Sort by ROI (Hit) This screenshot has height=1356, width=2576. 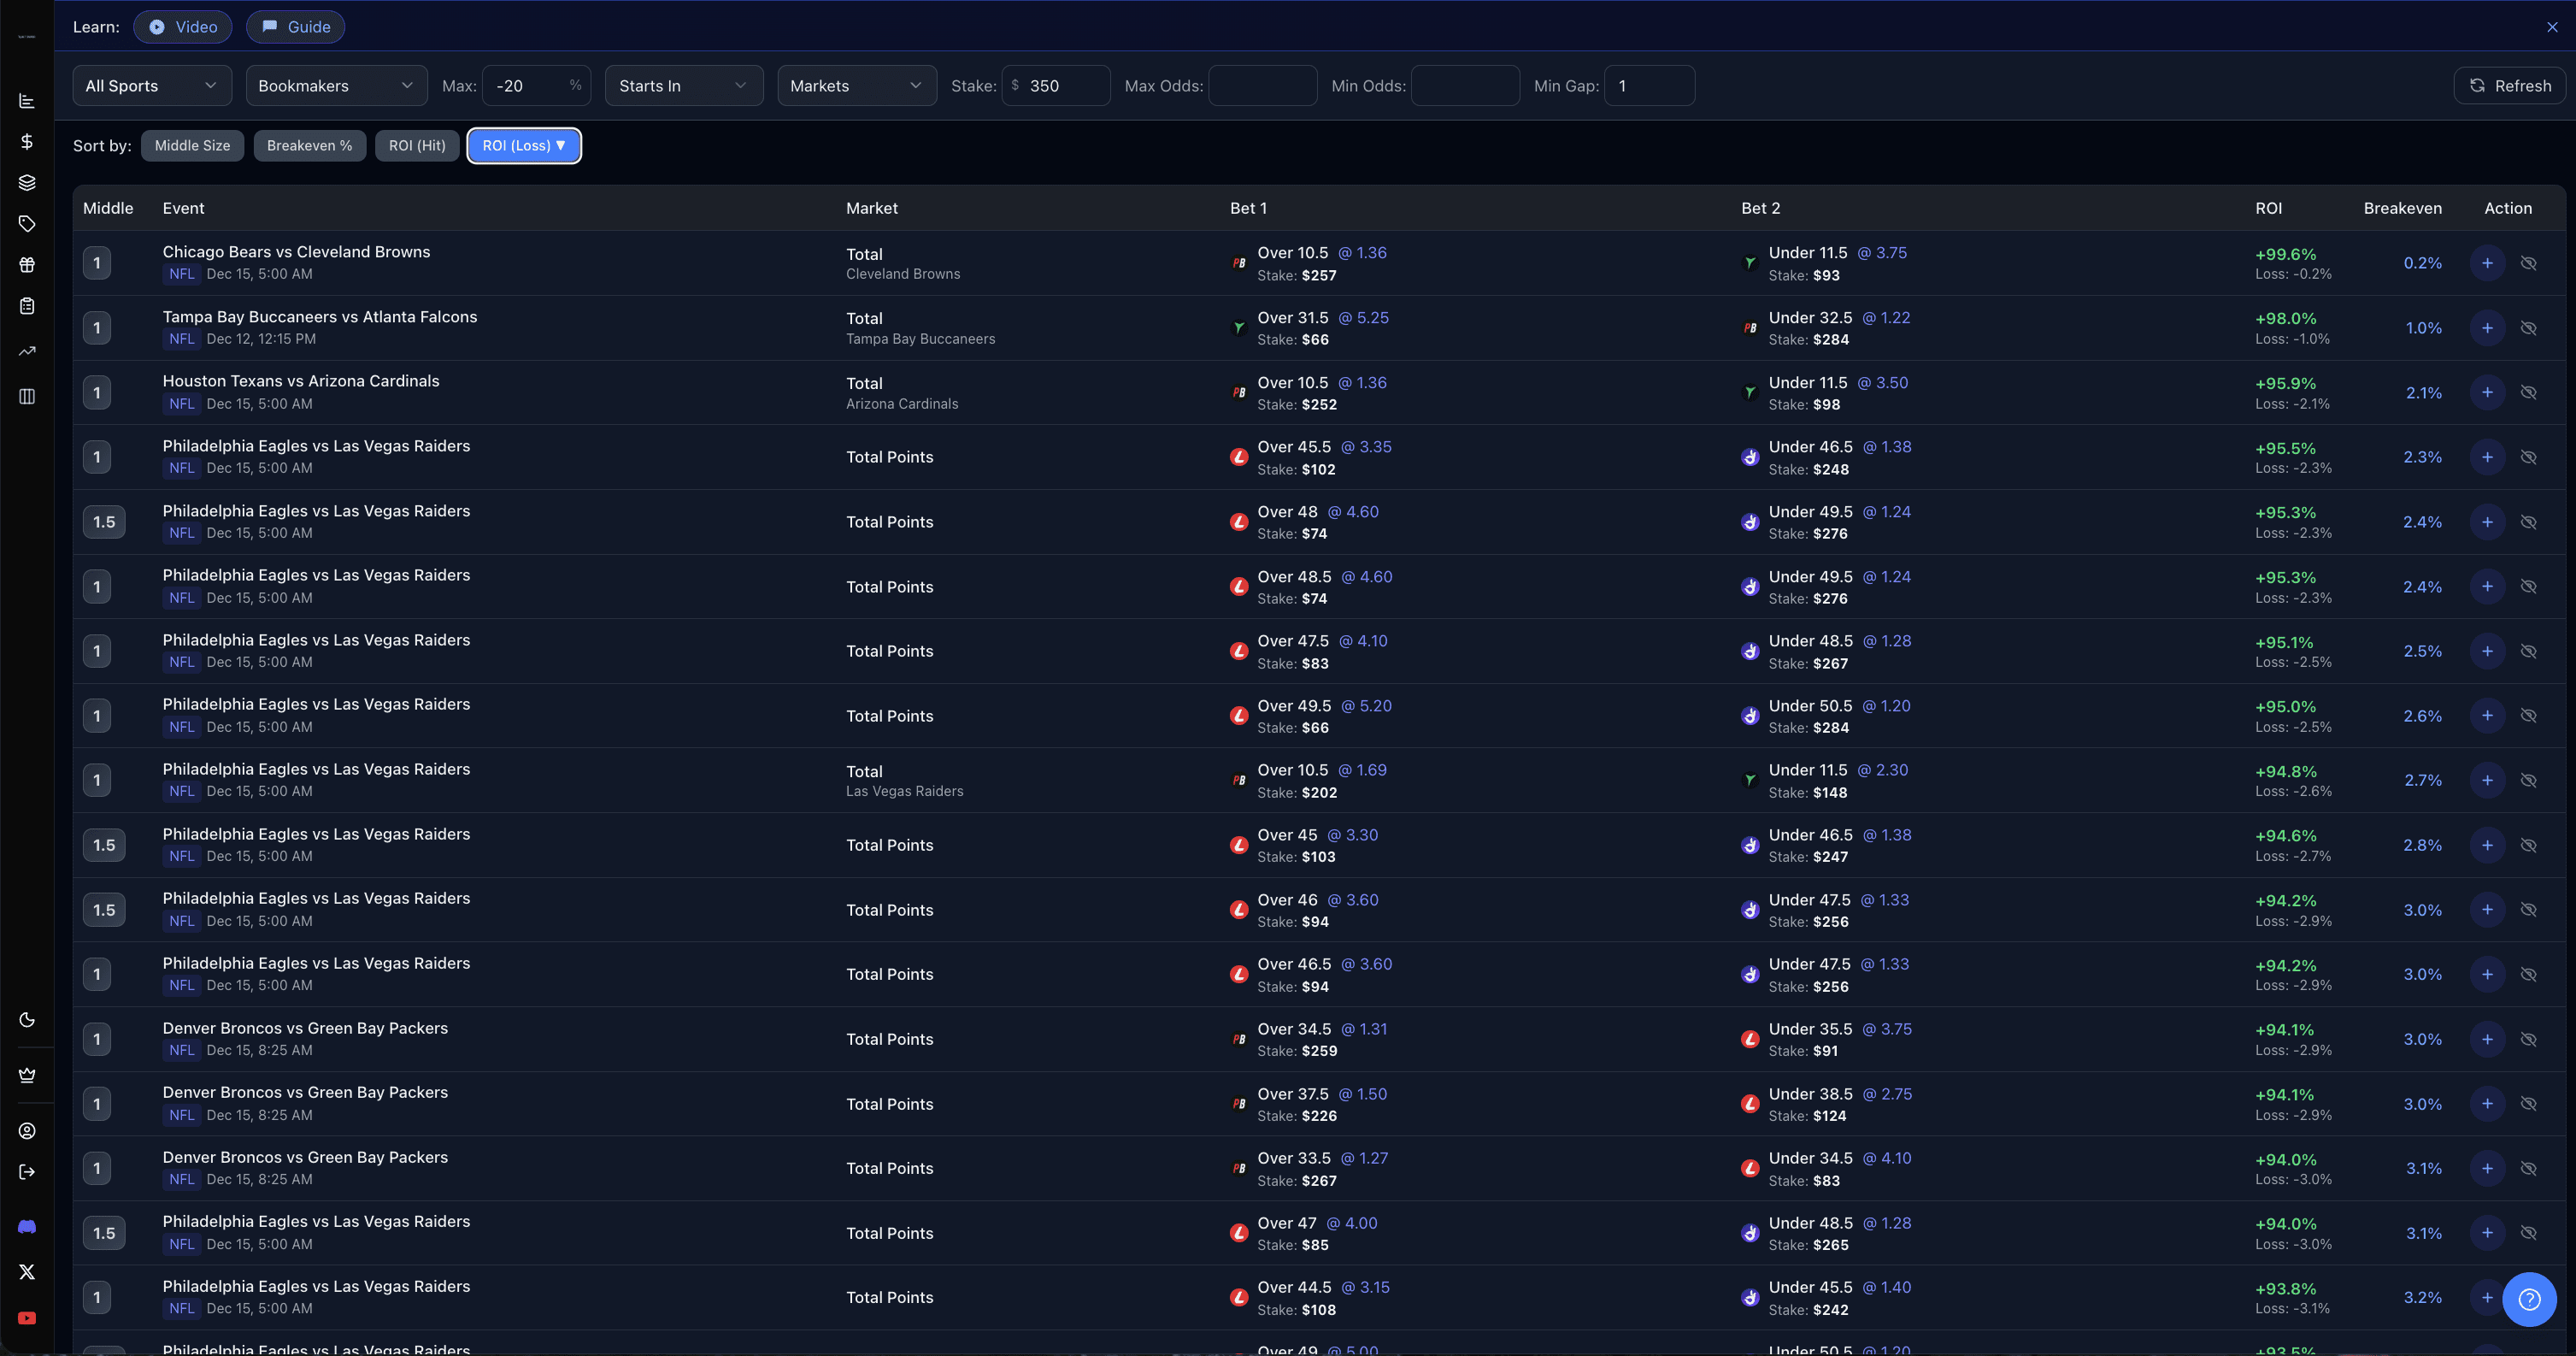(417, 146)
